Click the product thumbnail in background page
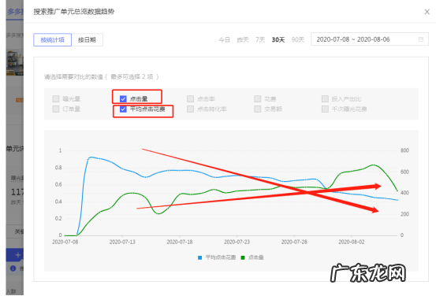436x296 pixels. [x=15, y=63]
